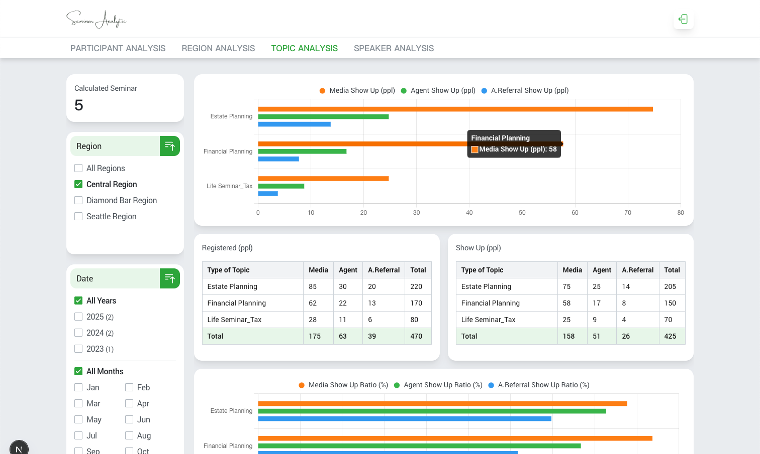
Task: Check the Jan month checkbox
Action: [x=78, y=387]
